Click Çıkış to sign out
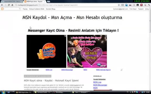 click(x=147, y=9)
